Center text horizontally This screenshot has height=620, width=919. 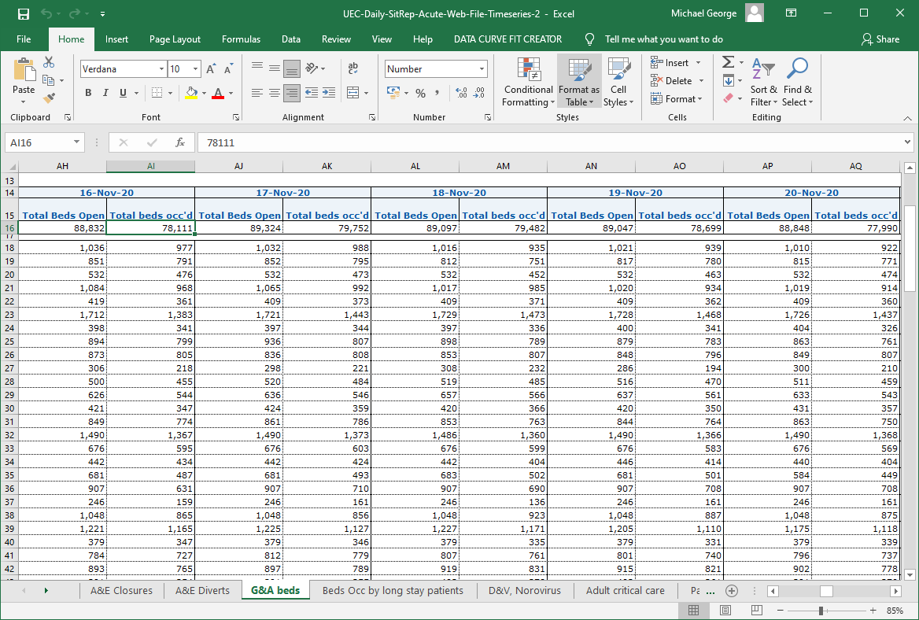275,93
